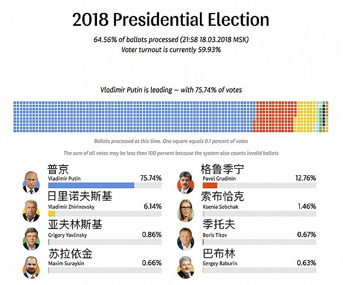The width and height of the screenshot is (343, 285).
Task: Click the red squares area of vote grid
Action: click(274, 117)
